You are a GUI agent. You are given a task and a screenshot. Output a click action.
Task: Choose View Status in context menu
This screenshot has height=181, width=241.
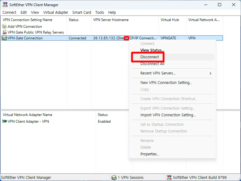(x=152, y=50)
